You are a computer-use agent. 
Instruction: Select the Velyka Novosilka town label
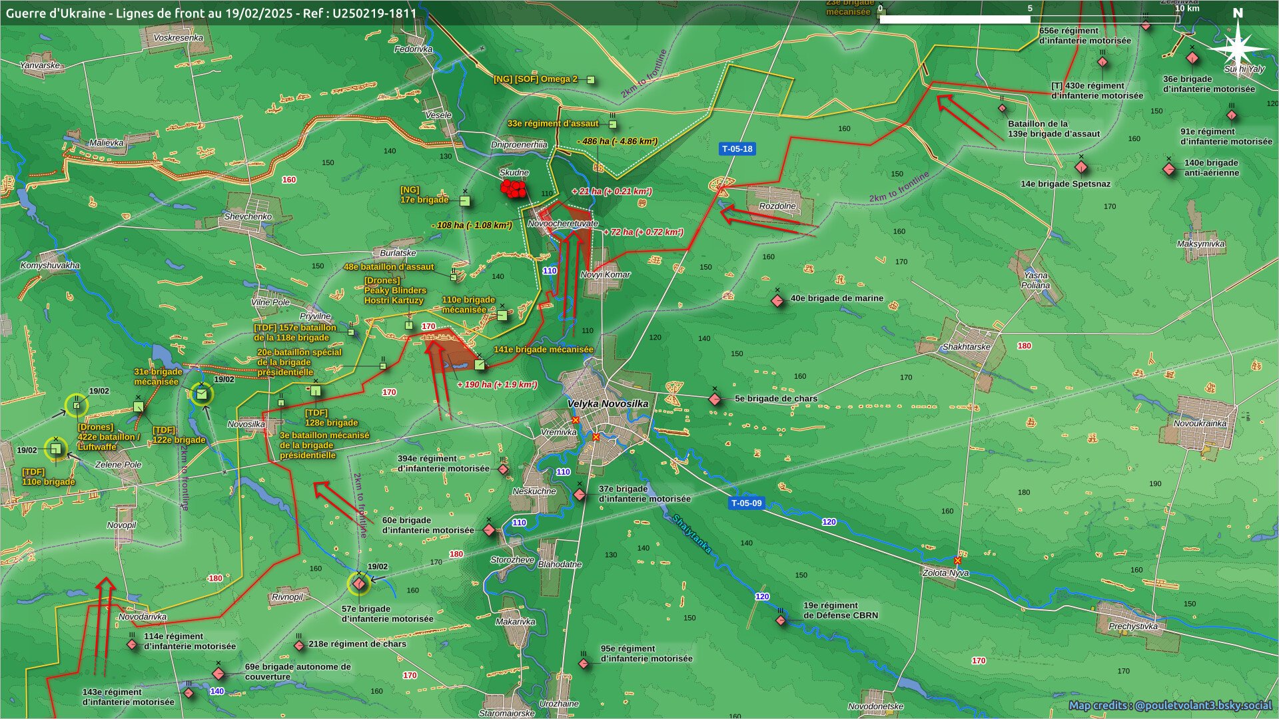point(608,404)
